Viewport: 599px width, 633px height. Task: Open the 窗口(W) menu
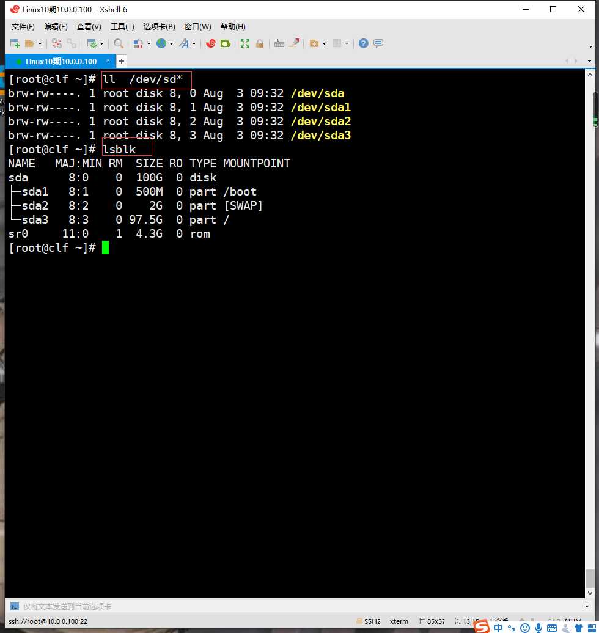(x=198, y=27)
